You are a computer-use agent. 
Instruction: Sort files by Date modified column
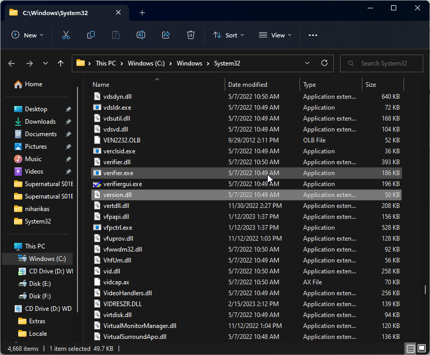[247, 84]
